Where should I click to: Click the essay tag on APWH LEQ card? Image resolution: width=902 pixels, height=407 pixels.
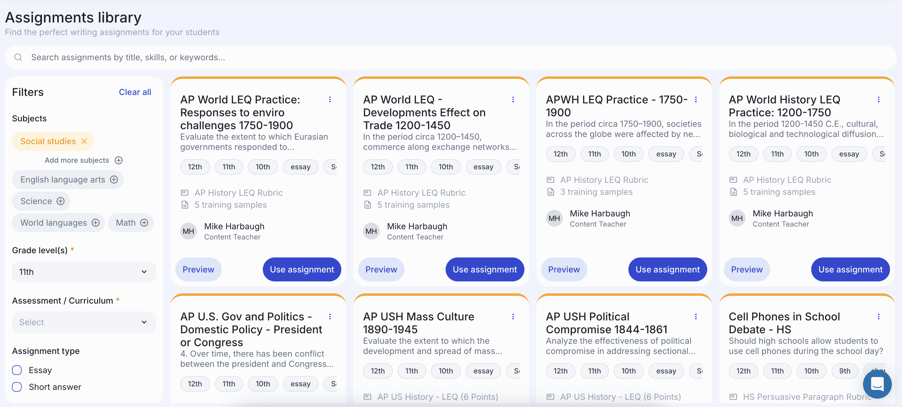click(x=666, y=154)
